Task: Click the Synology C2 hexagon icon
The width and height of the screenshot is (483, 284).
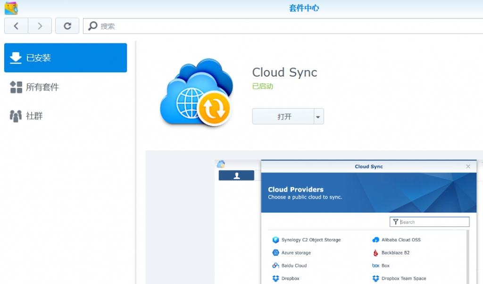Action: [x=275, y=240]
